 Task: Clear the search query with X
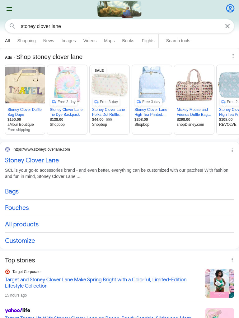point(227,26)
